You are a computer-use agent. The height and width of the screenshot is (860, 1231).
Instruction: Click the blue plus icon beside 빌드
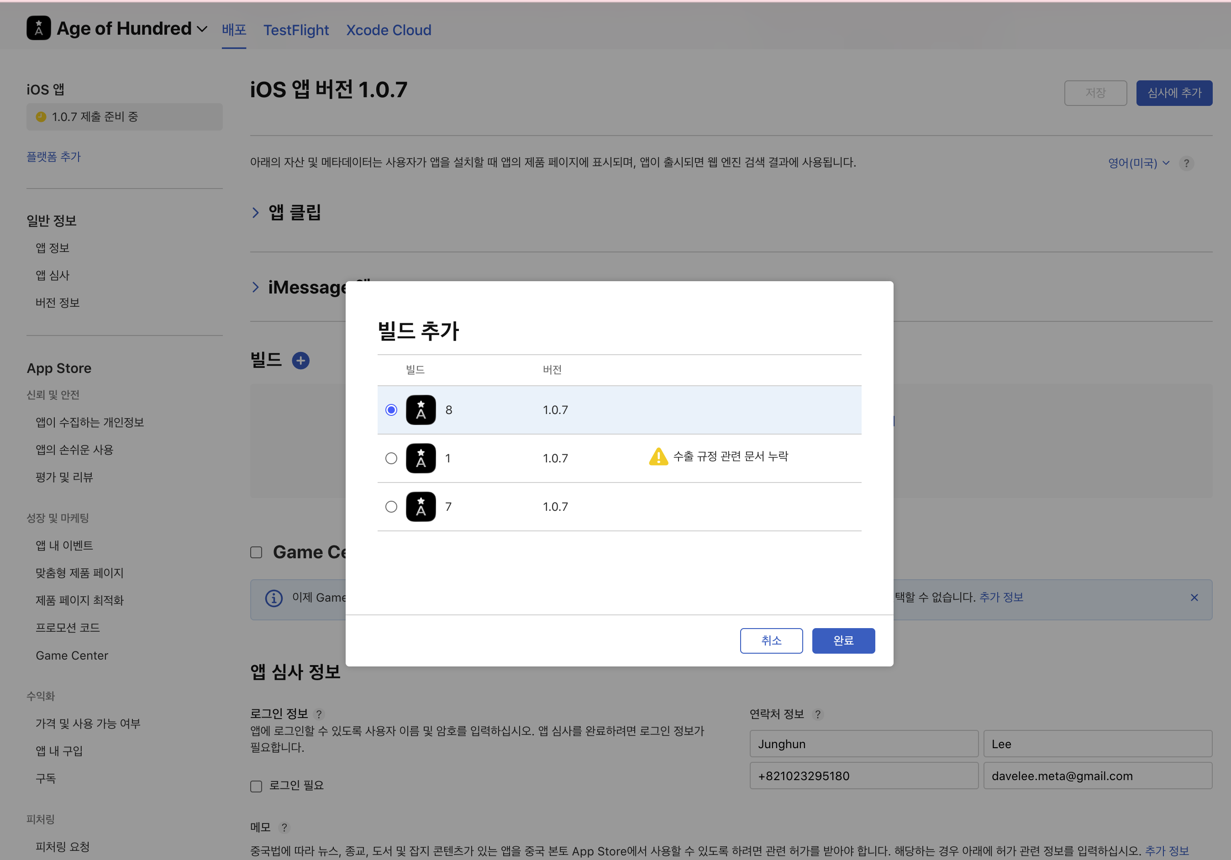pyautogui.click(x=300, y=360)
